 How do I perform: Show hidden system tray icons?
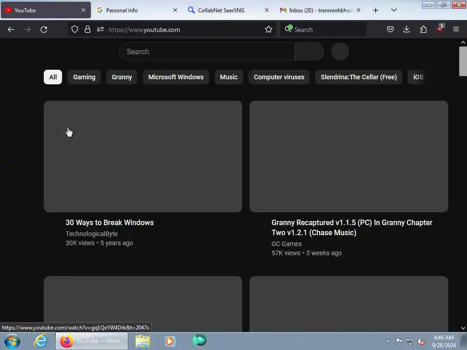(388, 341)
